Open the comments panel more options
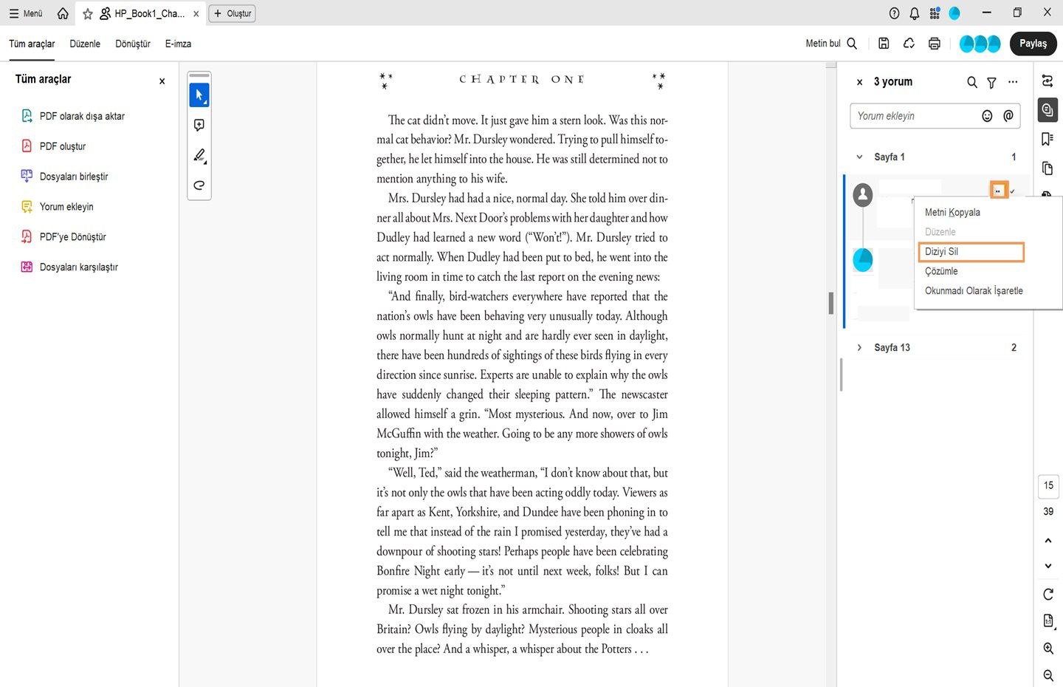Image resolution: width=1063 pixels, height=687 pixels. pos(1013,82)
